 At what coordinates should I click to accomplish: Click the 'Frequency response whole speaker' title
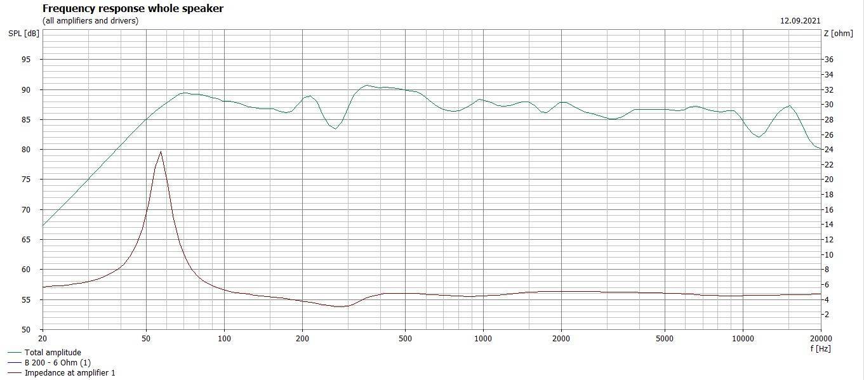pyautogui.click(x=133, y=9)
